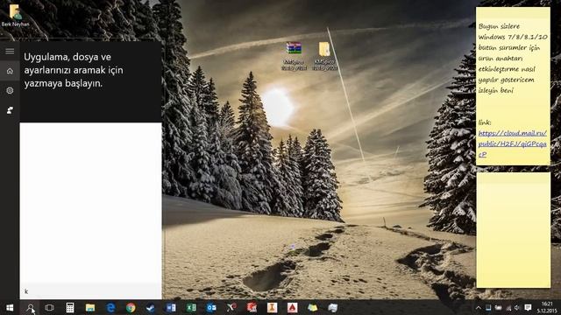The height and width of the screenshot is (315, 561).
Task: Open the red app icon after the X icon
Action: pos(252,307)
